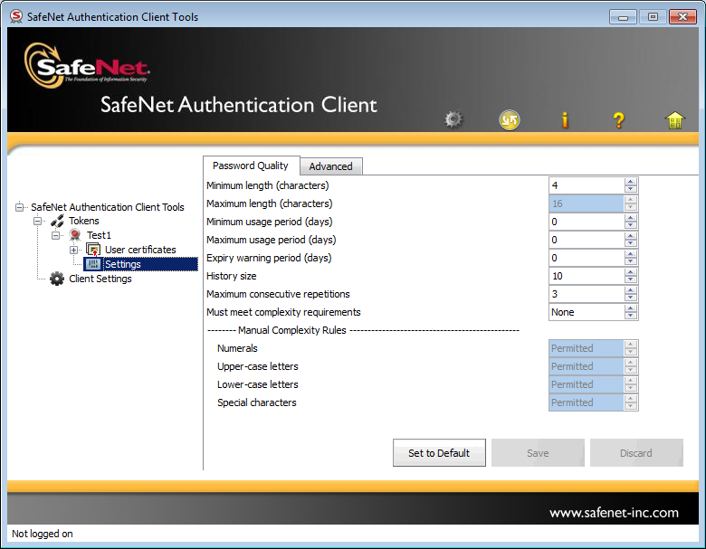Screen dimensions: 706x549
Task: Select Tokens in the tree
Action: [84, 221]
